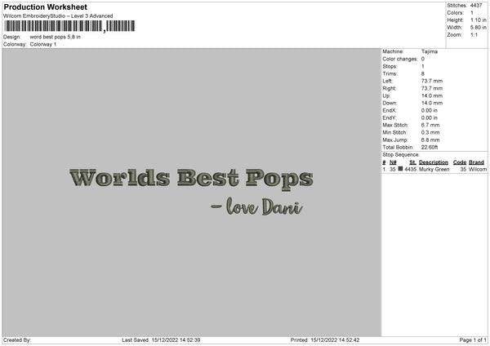Click the '4435' stitch count cell
The width and height of the screenshot is (490, 346).
click(410, 169)
